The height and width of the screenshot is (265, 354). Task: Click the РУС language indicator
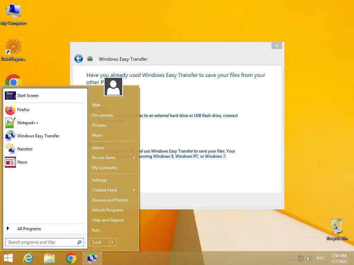320,258
